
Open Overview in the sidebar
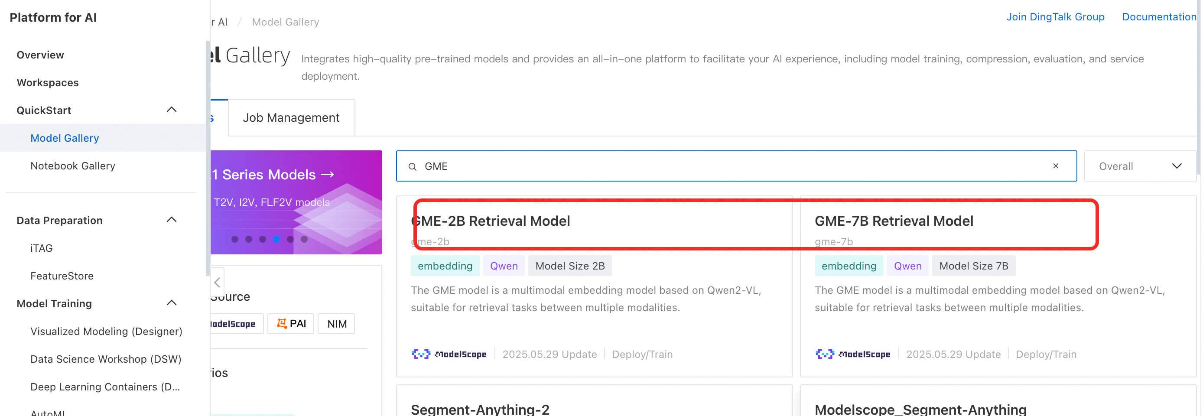pos(40,55)
